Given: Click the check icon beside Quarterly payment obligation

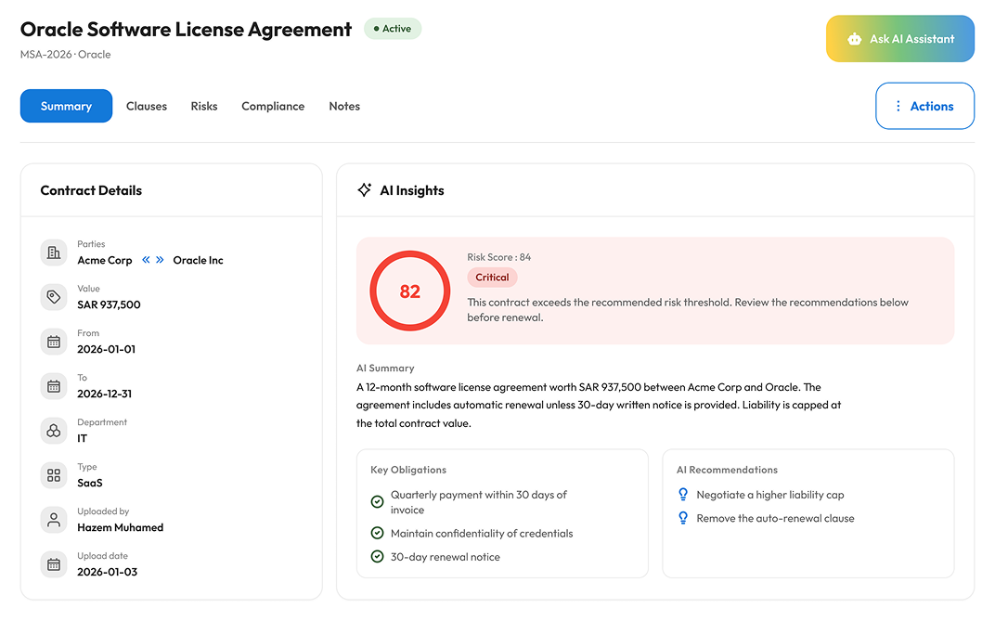Looking at the screenshot, I should 377,502.
